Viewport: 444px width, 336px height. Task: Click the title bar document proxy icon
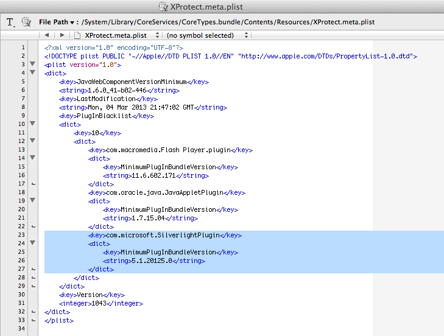[x=163, y=7]
